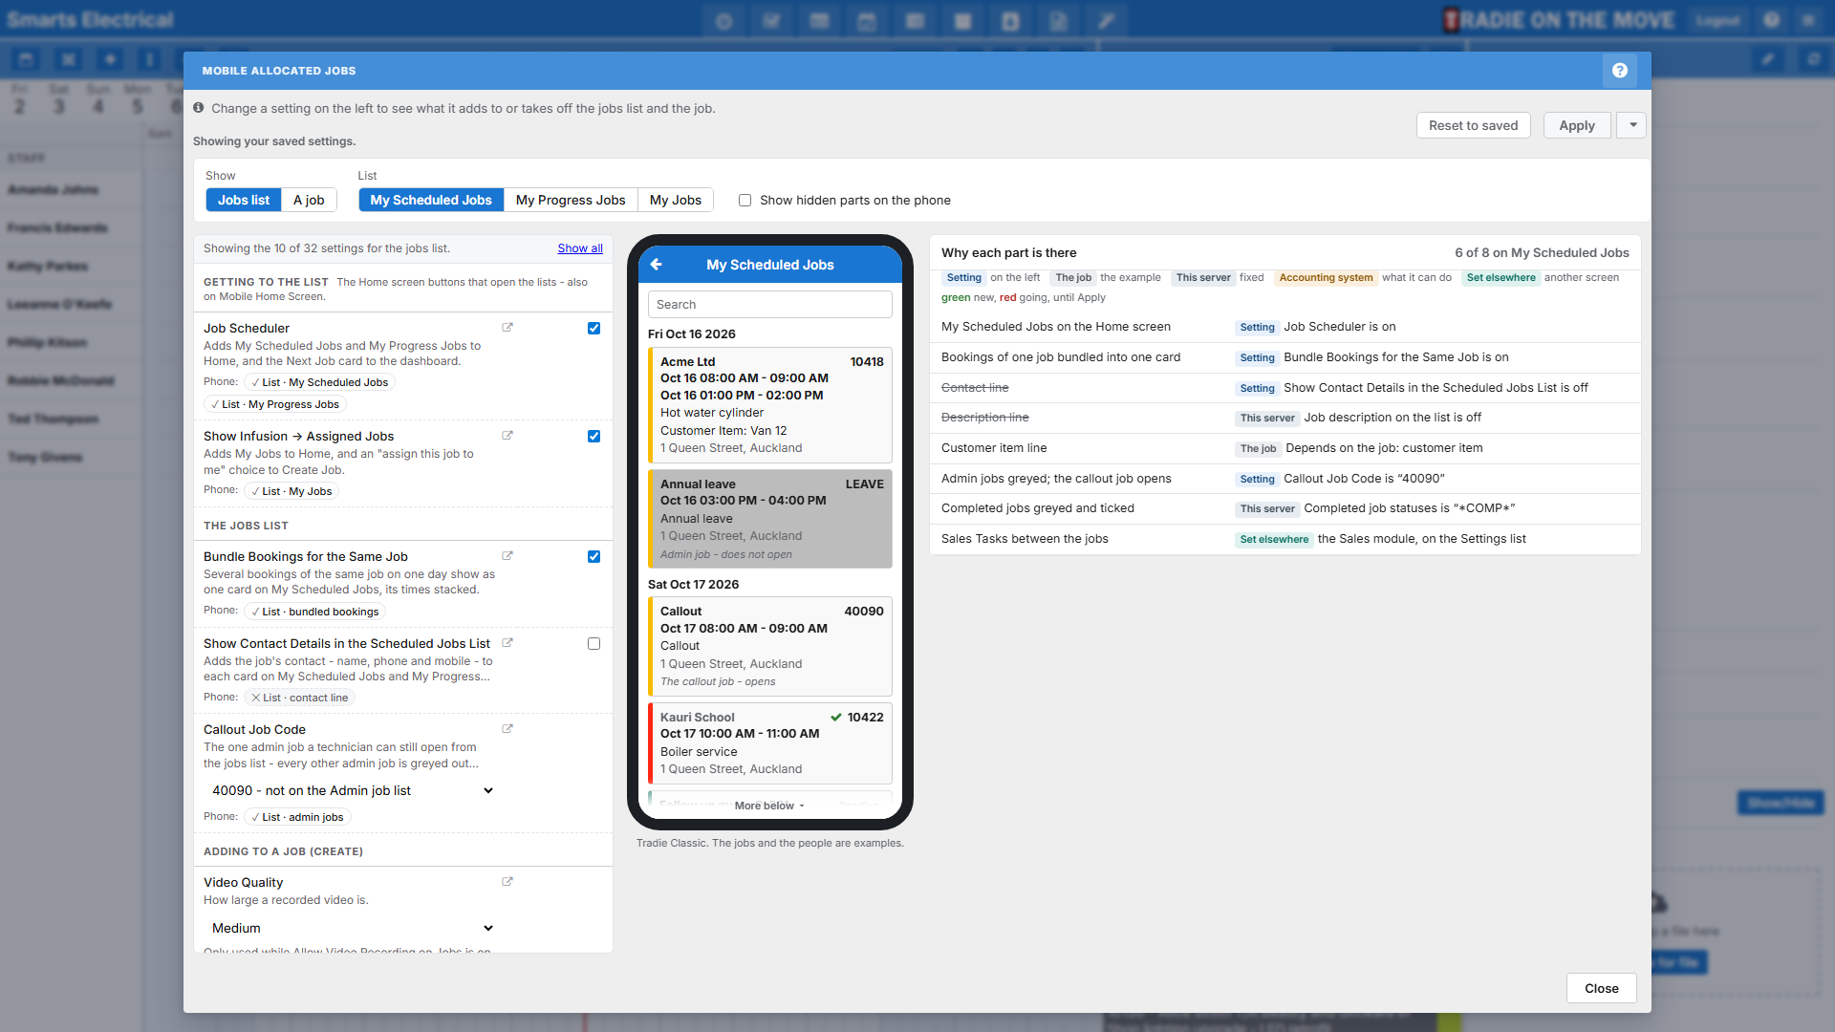
Task: Open help for Mobile Allocated Jobs dialog
Action: click(1619, 71)
